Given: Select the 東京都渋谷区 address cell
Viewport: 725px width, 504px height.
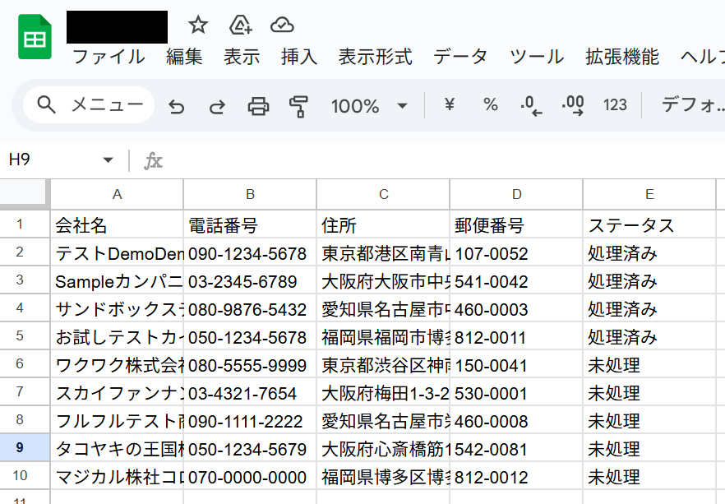Looking at the screenshot, I should coord(383,364).
